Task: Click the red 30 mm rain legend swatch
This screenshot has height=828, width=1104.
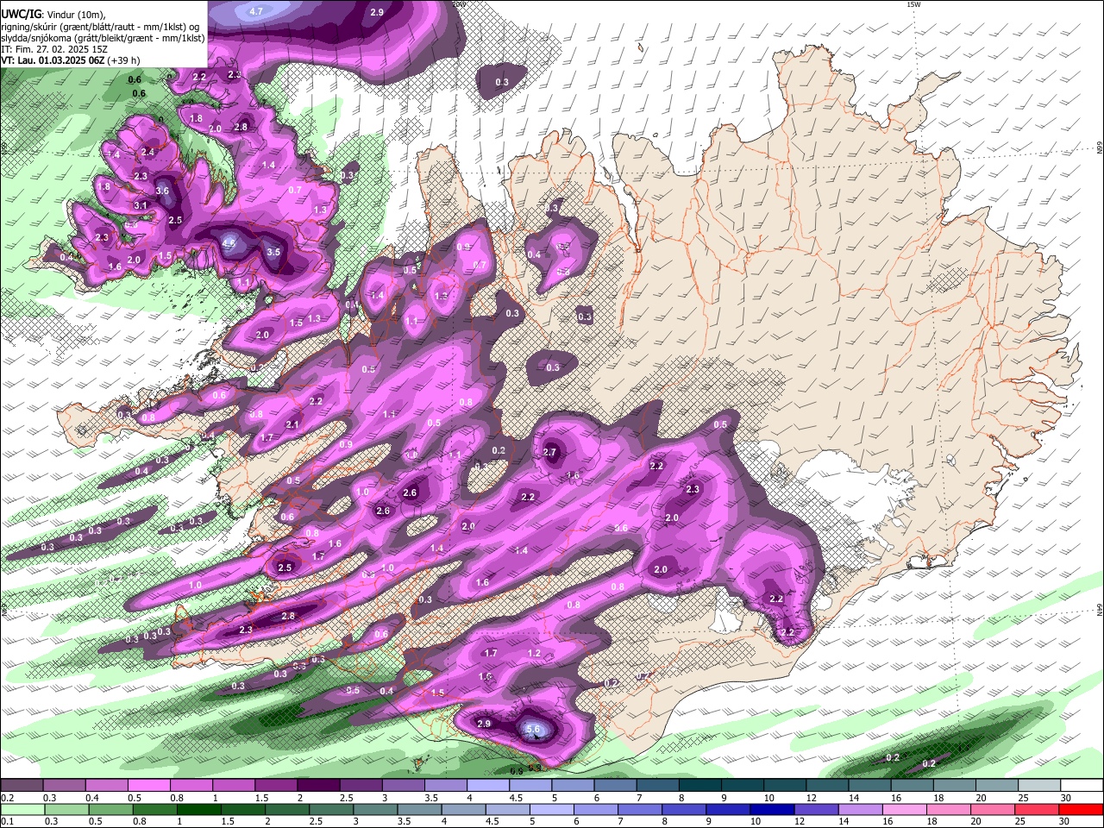Action: [1081, 809]
